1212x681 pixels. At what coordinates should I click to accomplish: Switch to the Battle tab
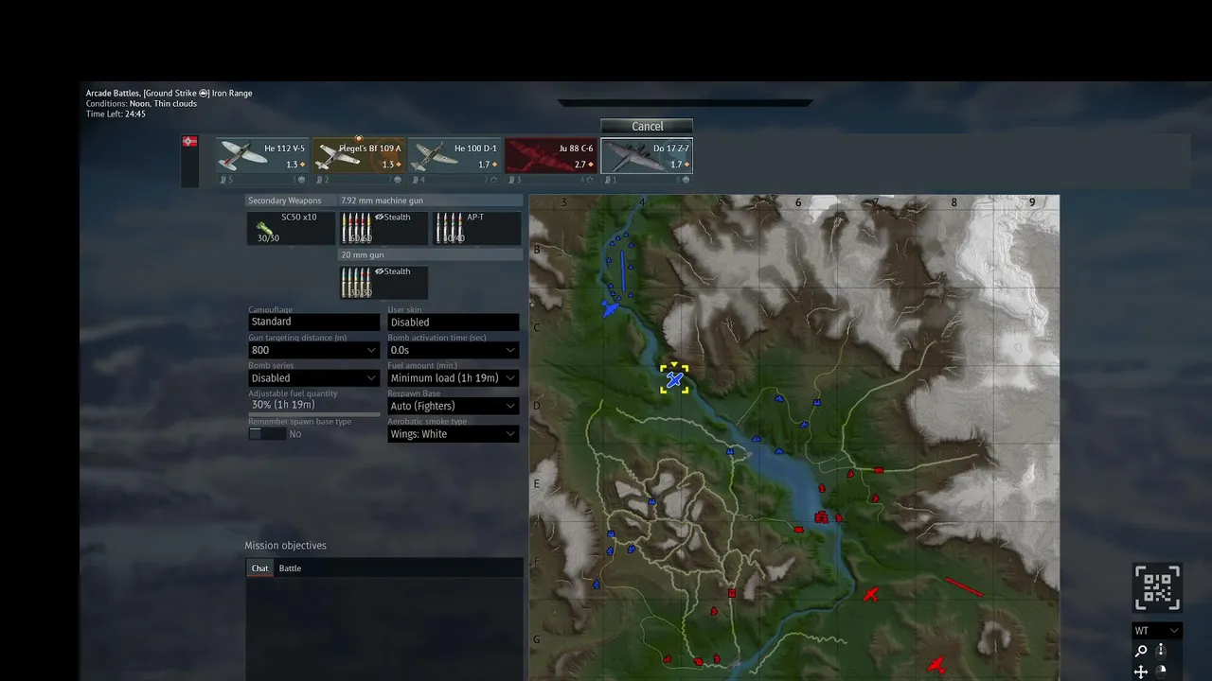(290, 568)
